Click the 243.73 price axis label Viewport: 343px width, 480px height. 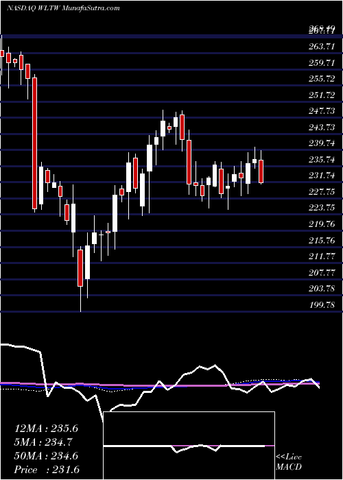[x=321, y=127]
